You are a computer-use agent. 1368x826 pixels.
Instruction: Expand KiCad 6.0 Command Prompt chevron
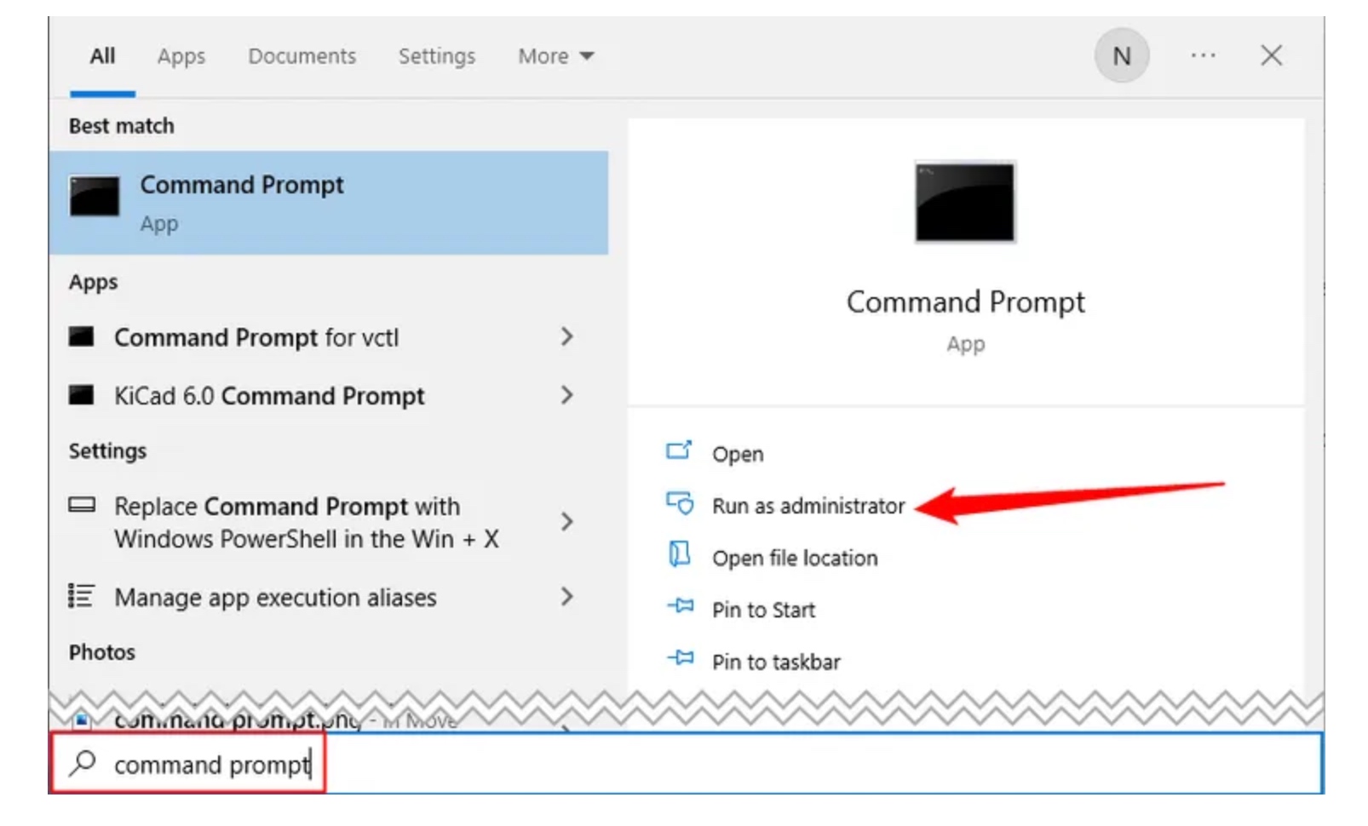566,395
